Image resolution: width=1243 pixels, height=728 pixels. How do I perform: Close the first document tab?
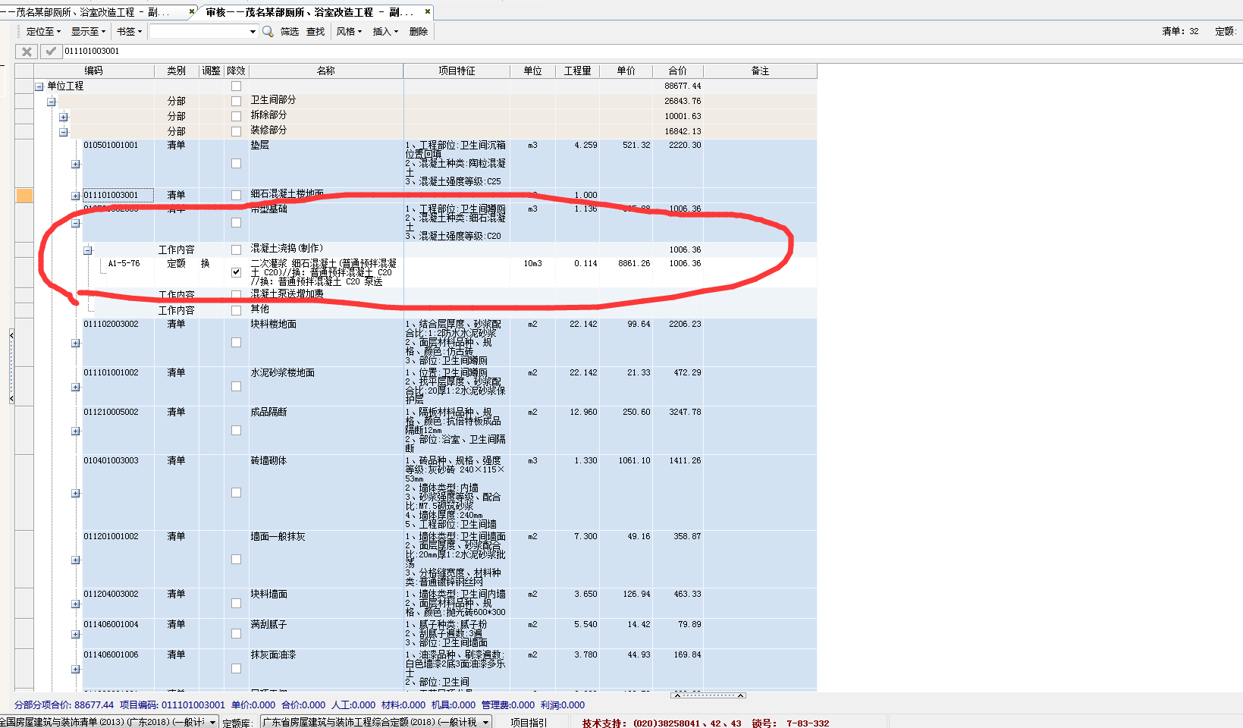point(191,12)
